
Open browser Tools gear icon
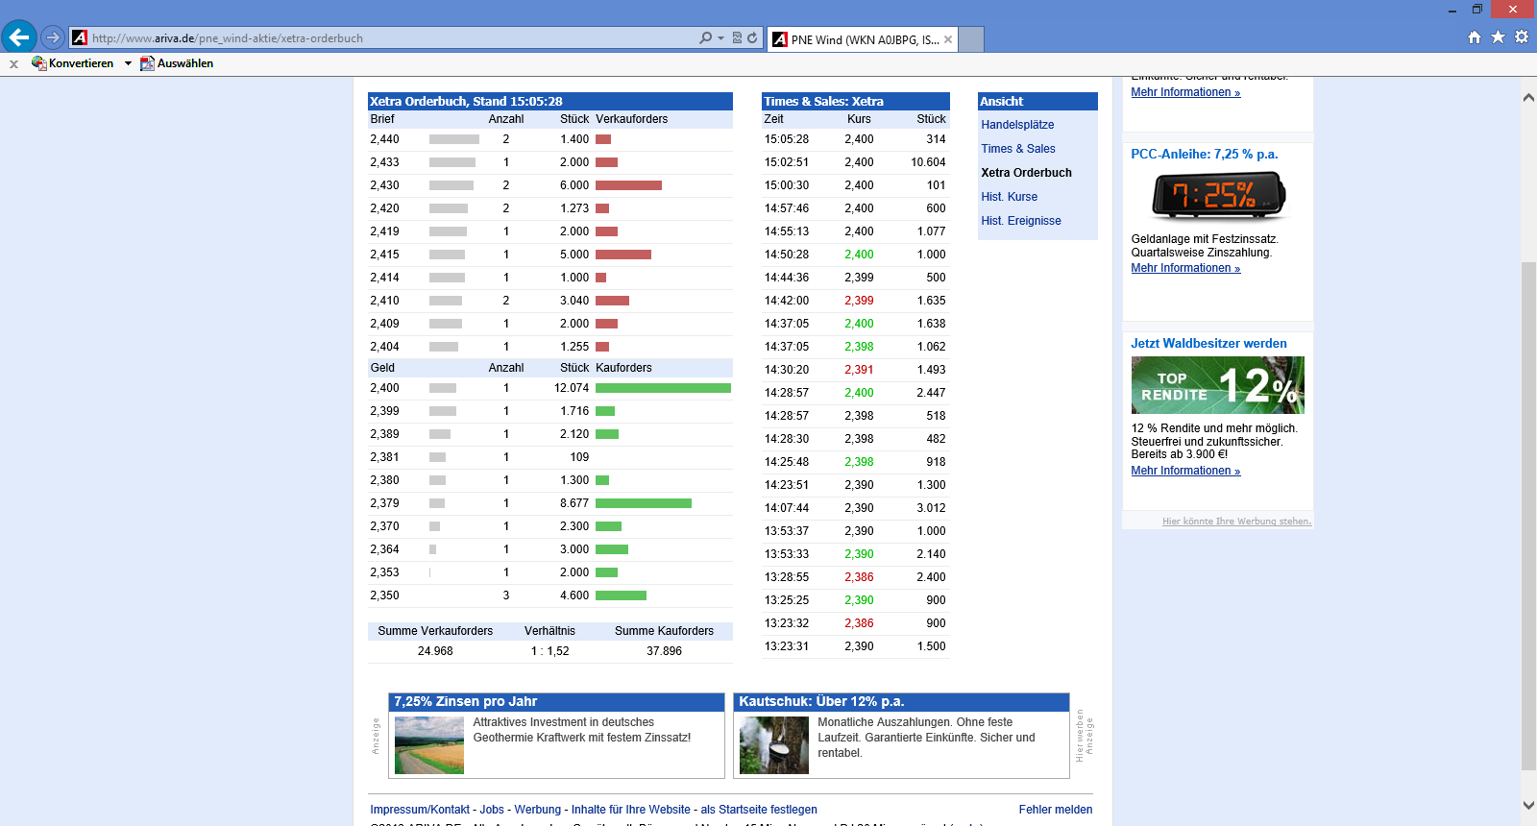[1522, 37]
